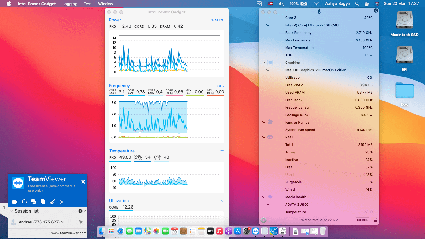Image resolution: width=425 pixels, height=239 pixels.
Task: Open TeamViewer audio headset options
Action: [24, 202]
